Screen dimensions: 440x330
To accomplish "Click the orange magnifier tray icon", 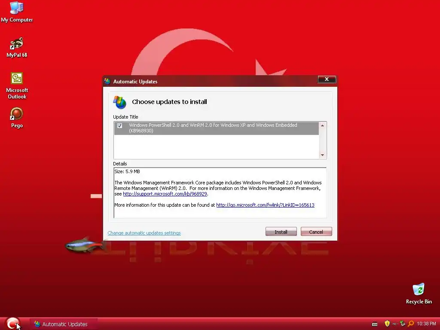I will coord(411,324).
